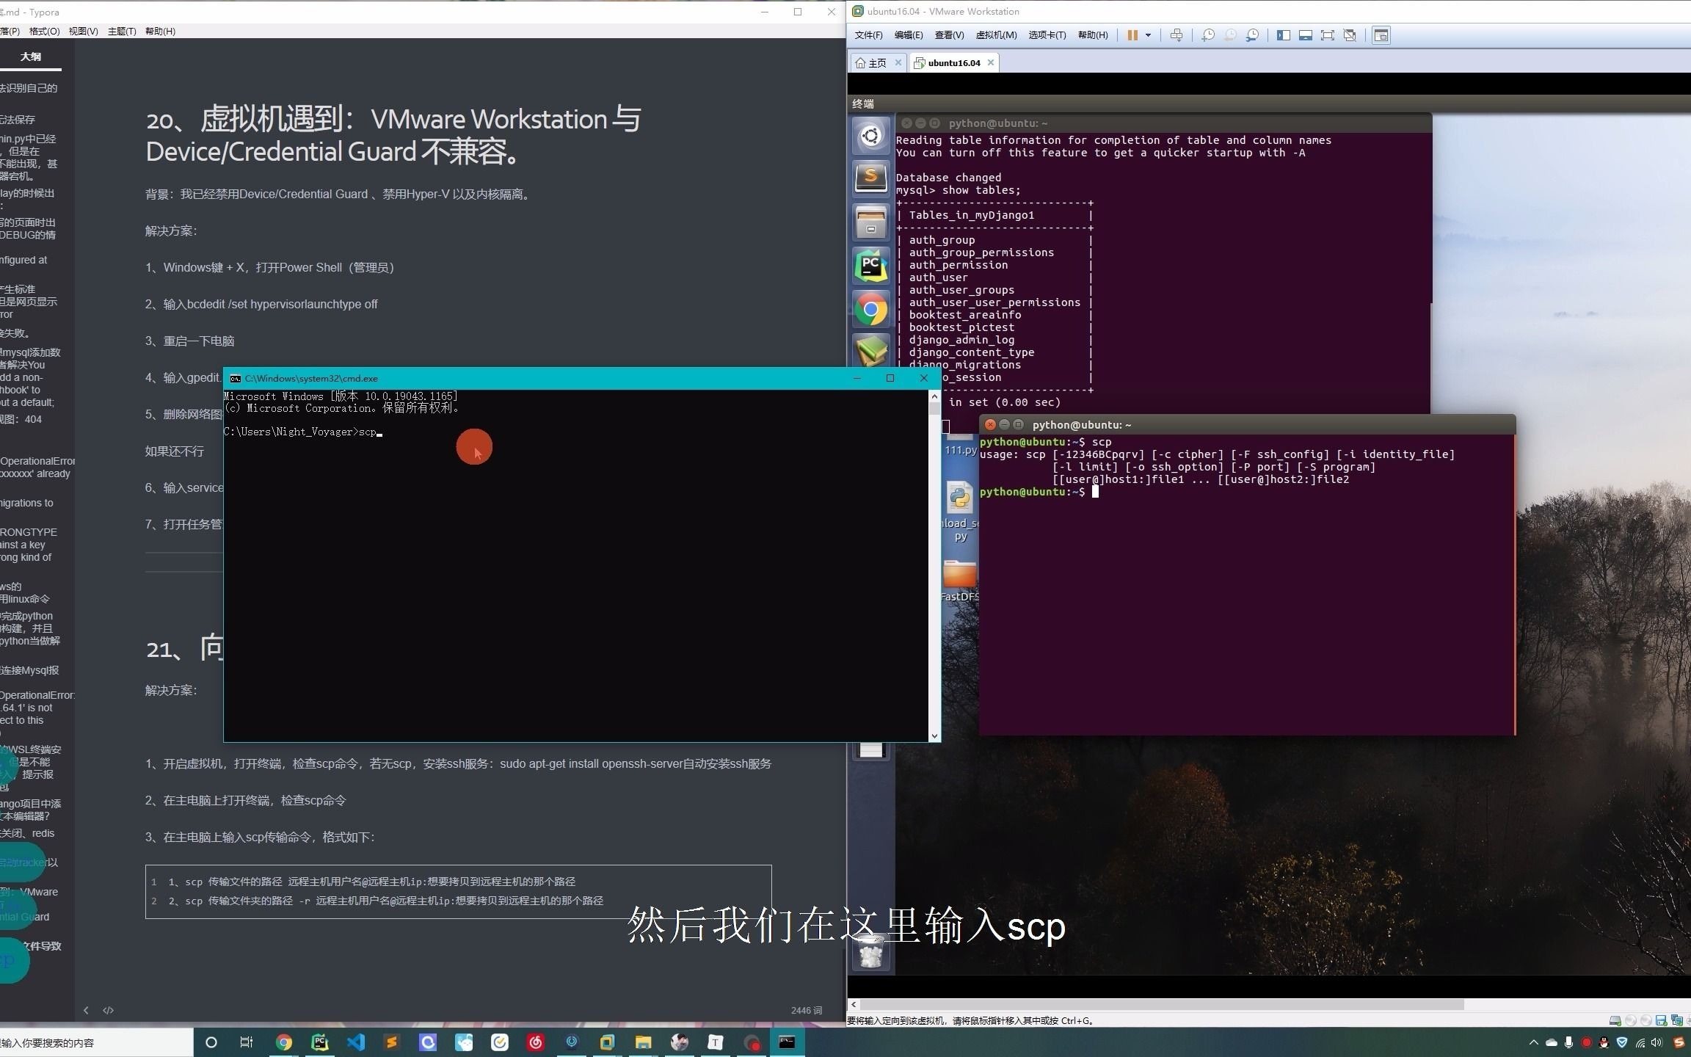Open 格式(O) menu in Typora
This screenshot has width=1691, height=1057.
[44, 31]
